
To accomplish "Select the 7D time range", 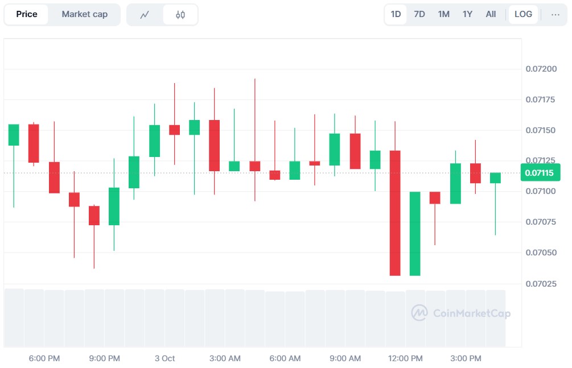I will (x=419, y=15).
